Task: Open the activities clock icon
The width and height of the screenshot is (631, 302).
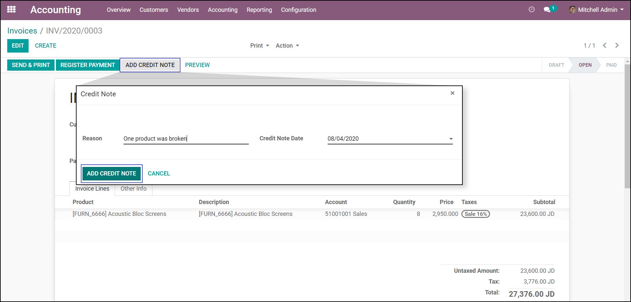Action: tap(531, 10)
